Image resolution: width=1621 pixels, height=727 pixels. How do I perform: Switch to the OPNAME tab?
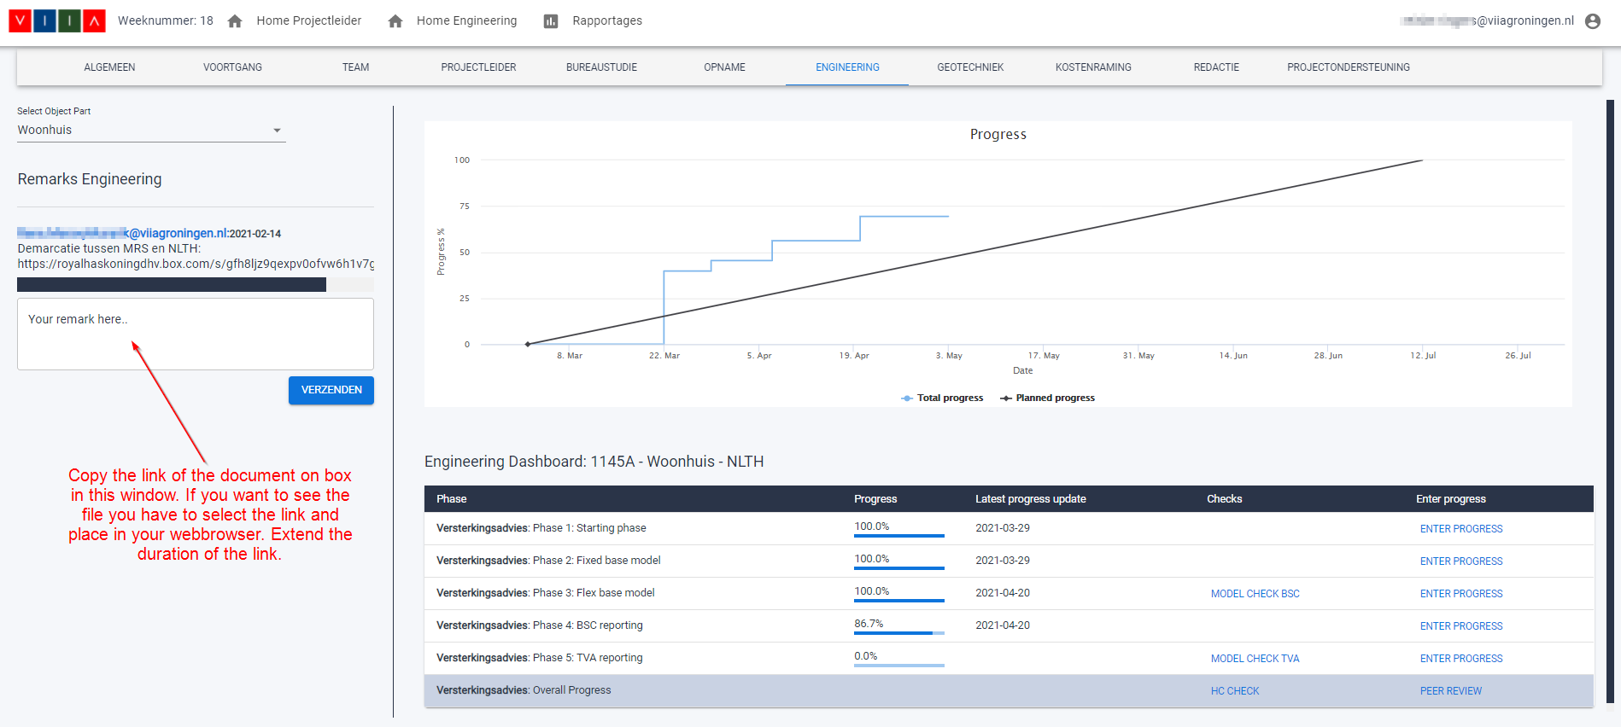(724, 67)
